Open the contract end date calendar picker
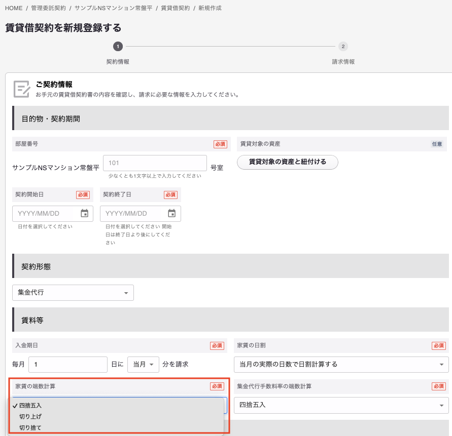 pos(171,213)
